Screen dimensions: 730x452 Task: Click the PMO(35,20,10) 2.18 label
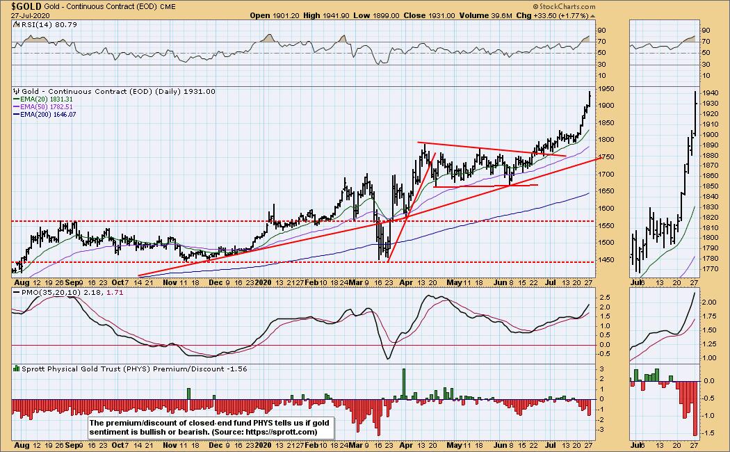pyautogui.click(x=63, y=293)
